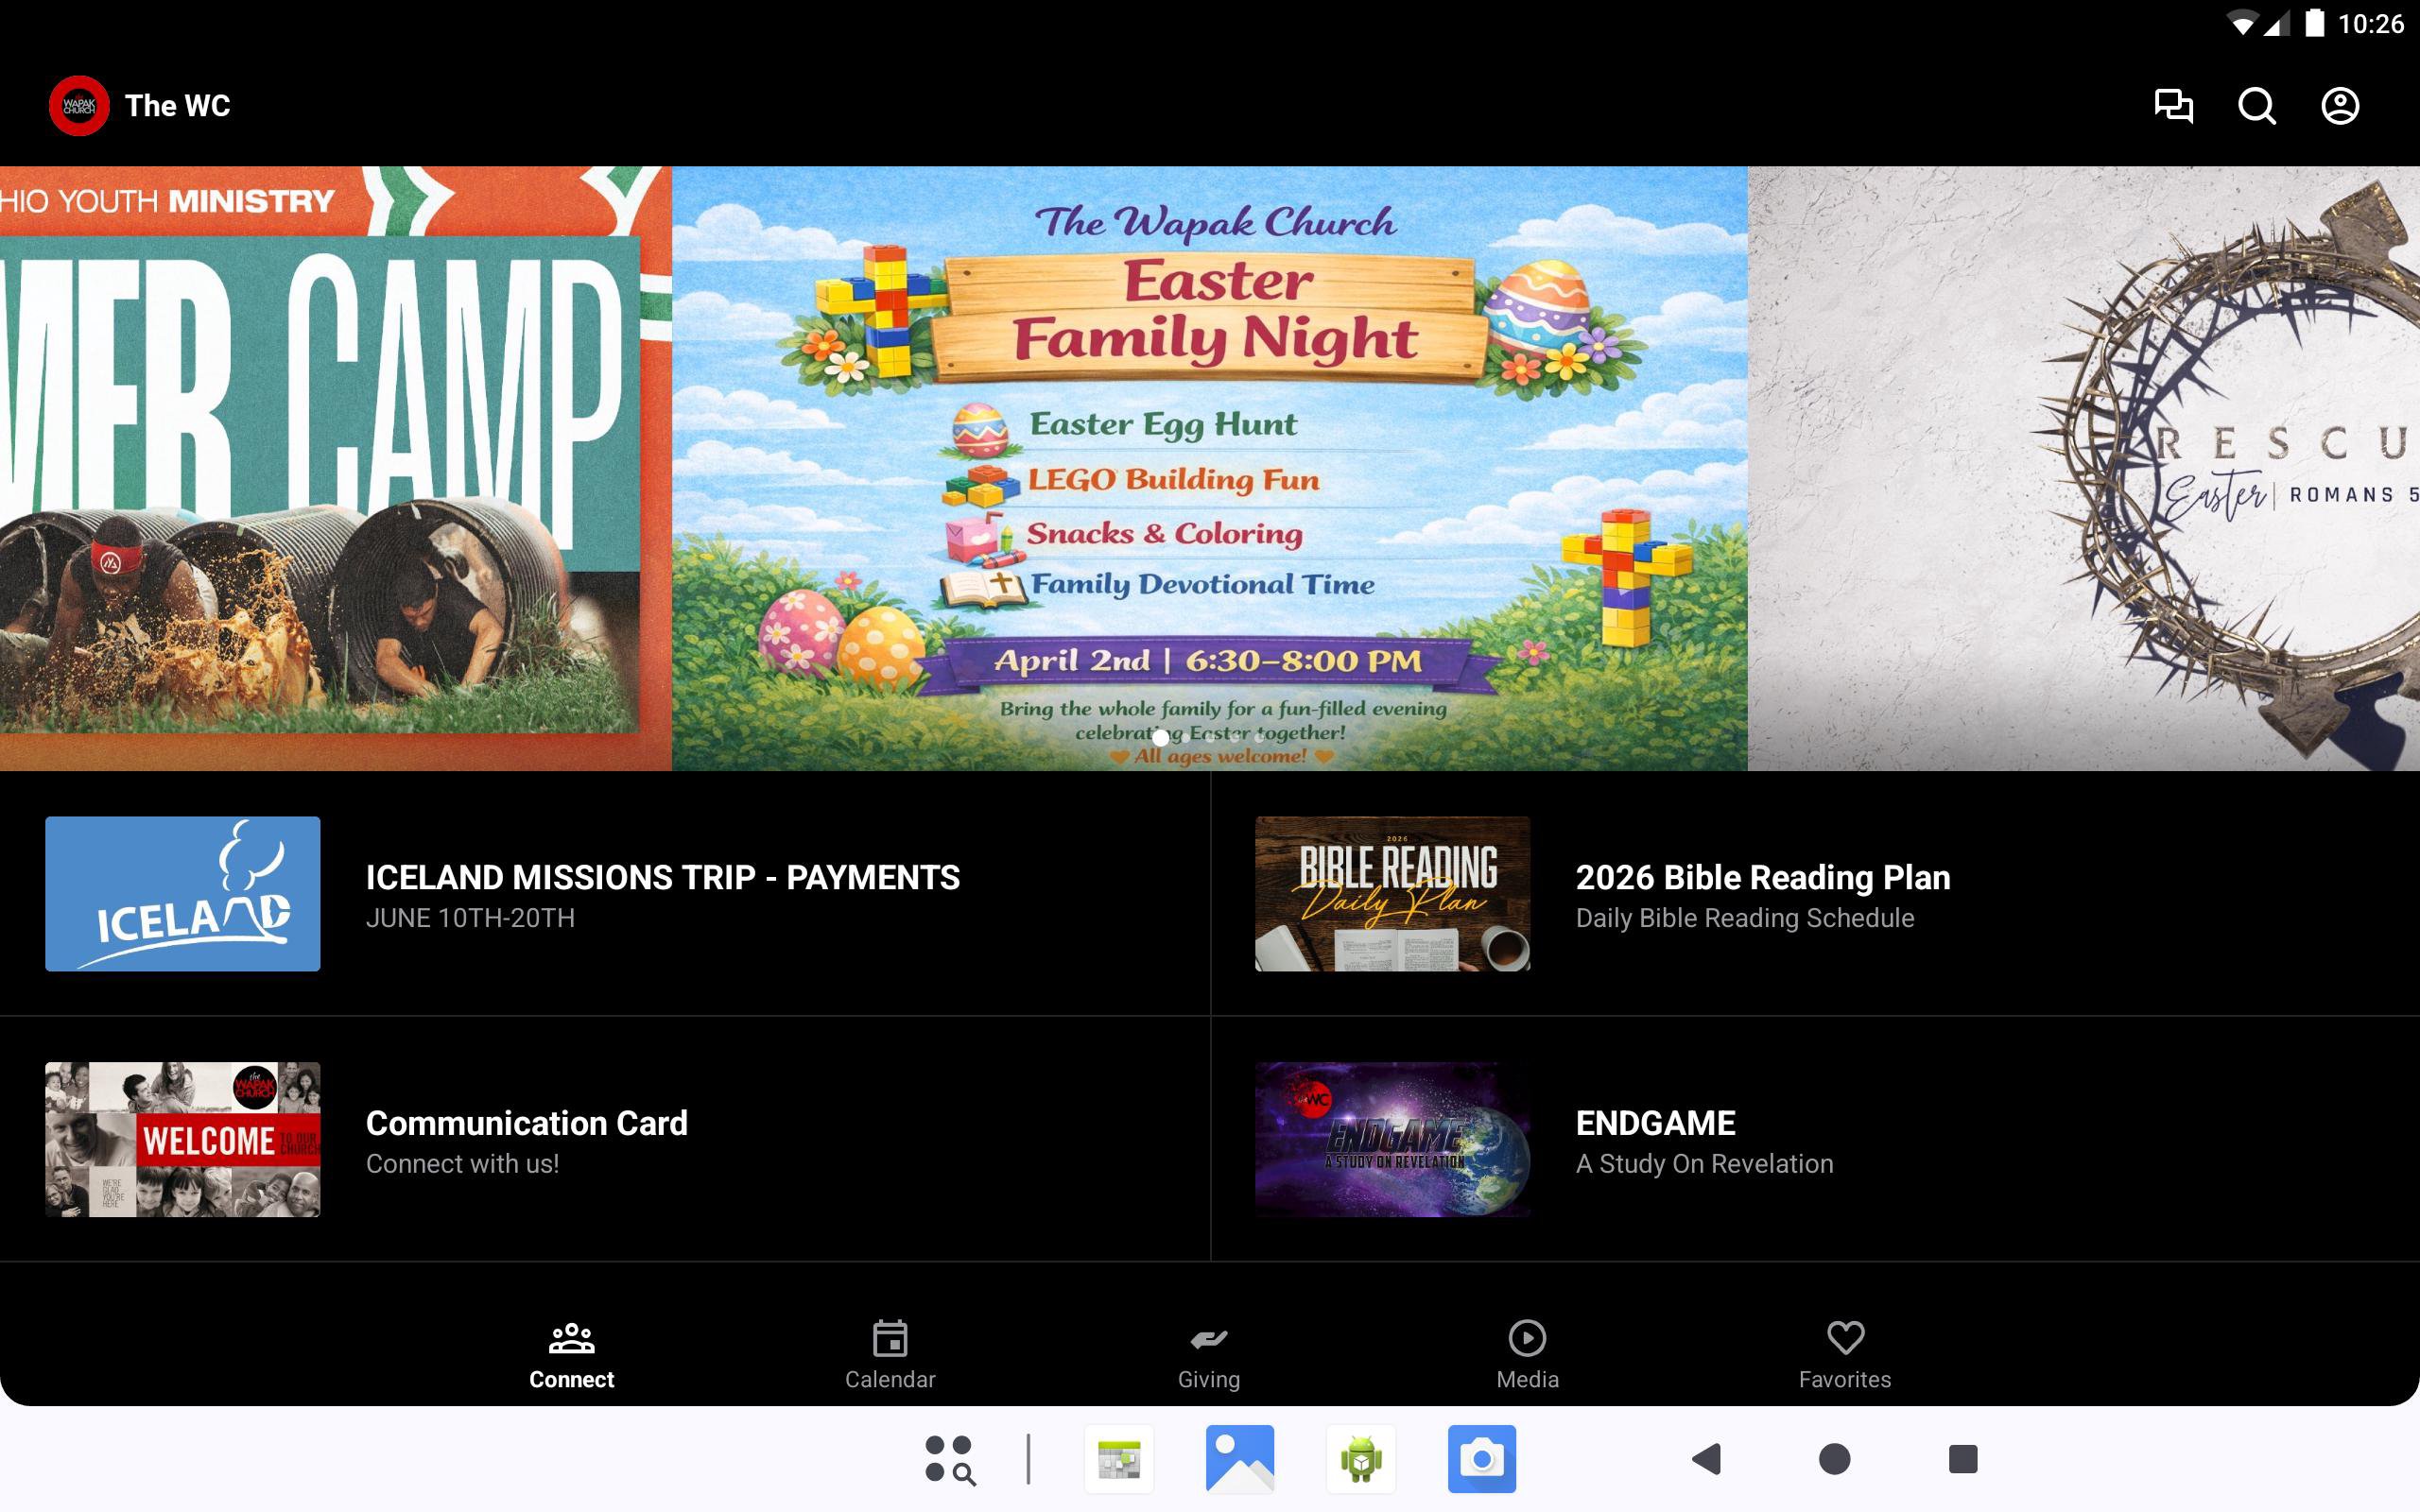The height and width of the screenshot is (1512, 2420).
Task: Select the Summer Camp carousel banner
Action: [x=335, y=468]
